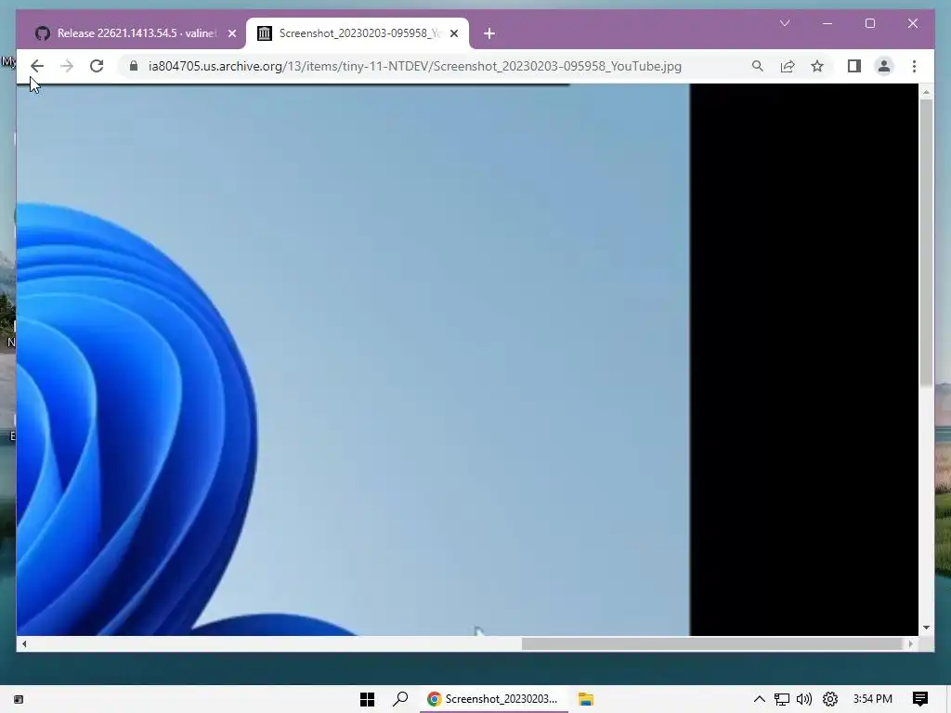
Task: Show hidden system tray icons
Action: click(760, 699)
